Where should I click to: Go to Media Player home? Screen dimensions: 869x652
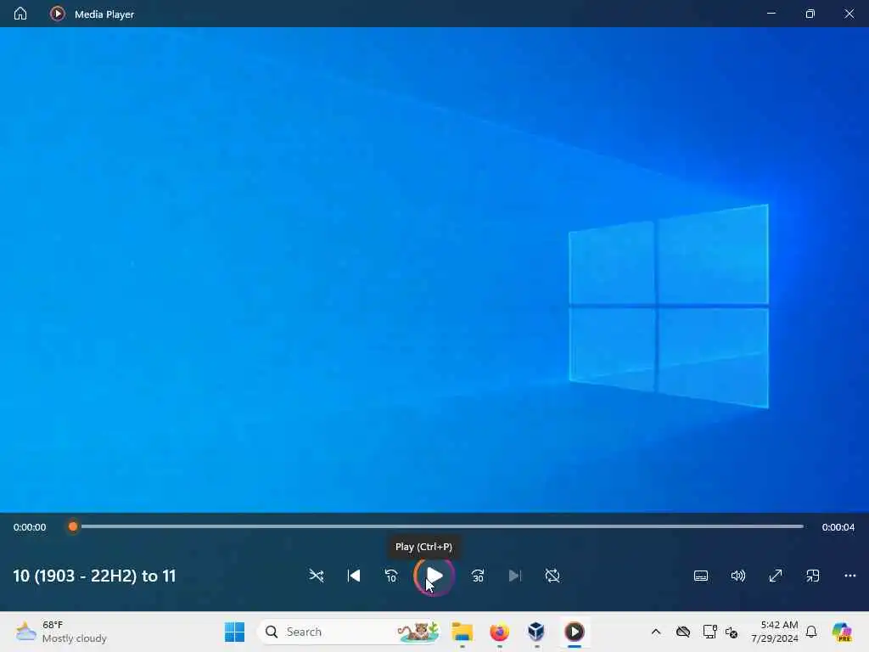tap(20, 14)
